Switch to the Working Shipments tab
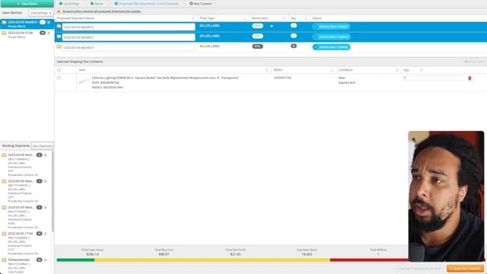 [16, 146]
